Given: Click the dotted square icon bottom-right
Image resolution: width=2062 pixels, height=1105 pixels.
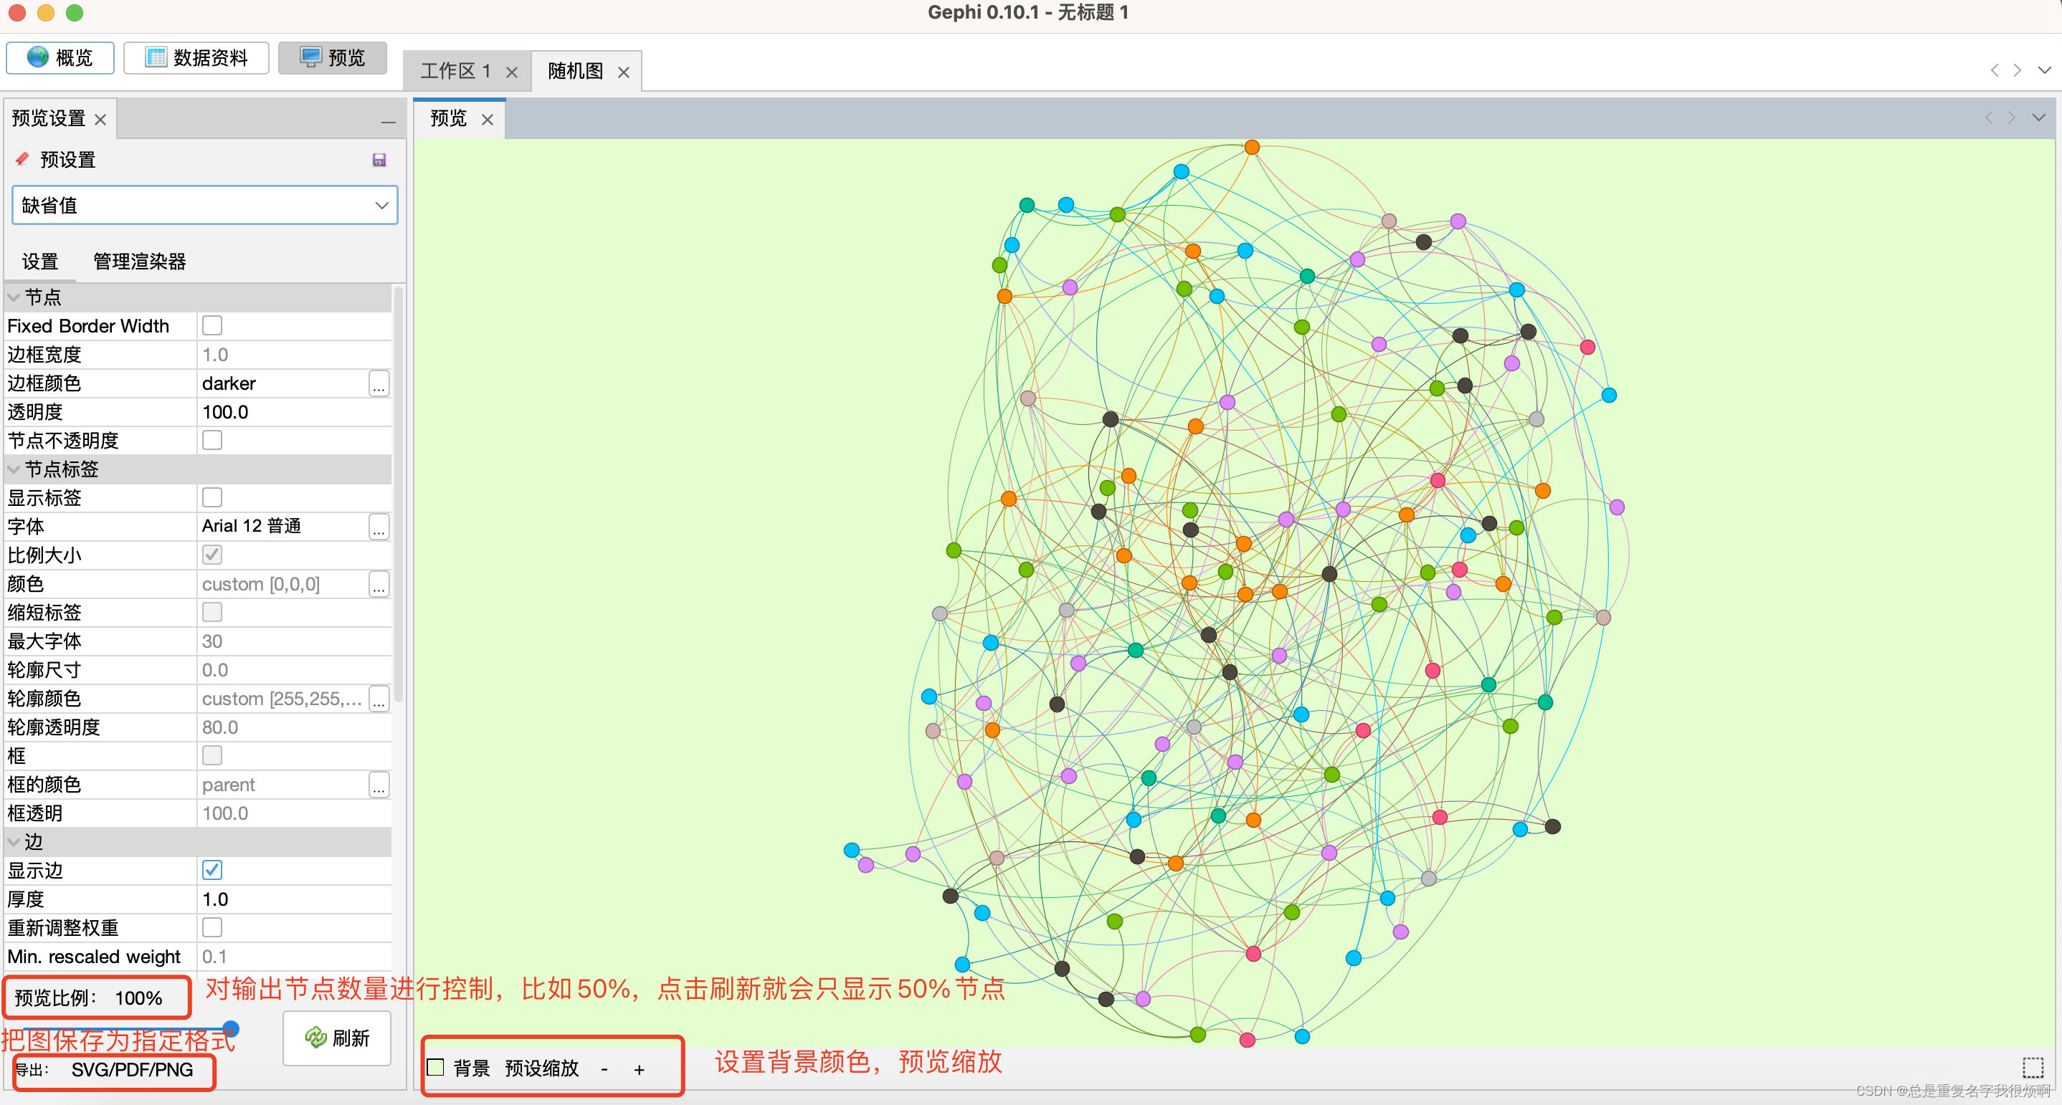Looking at the screenshot, I should [2033, 1068].
